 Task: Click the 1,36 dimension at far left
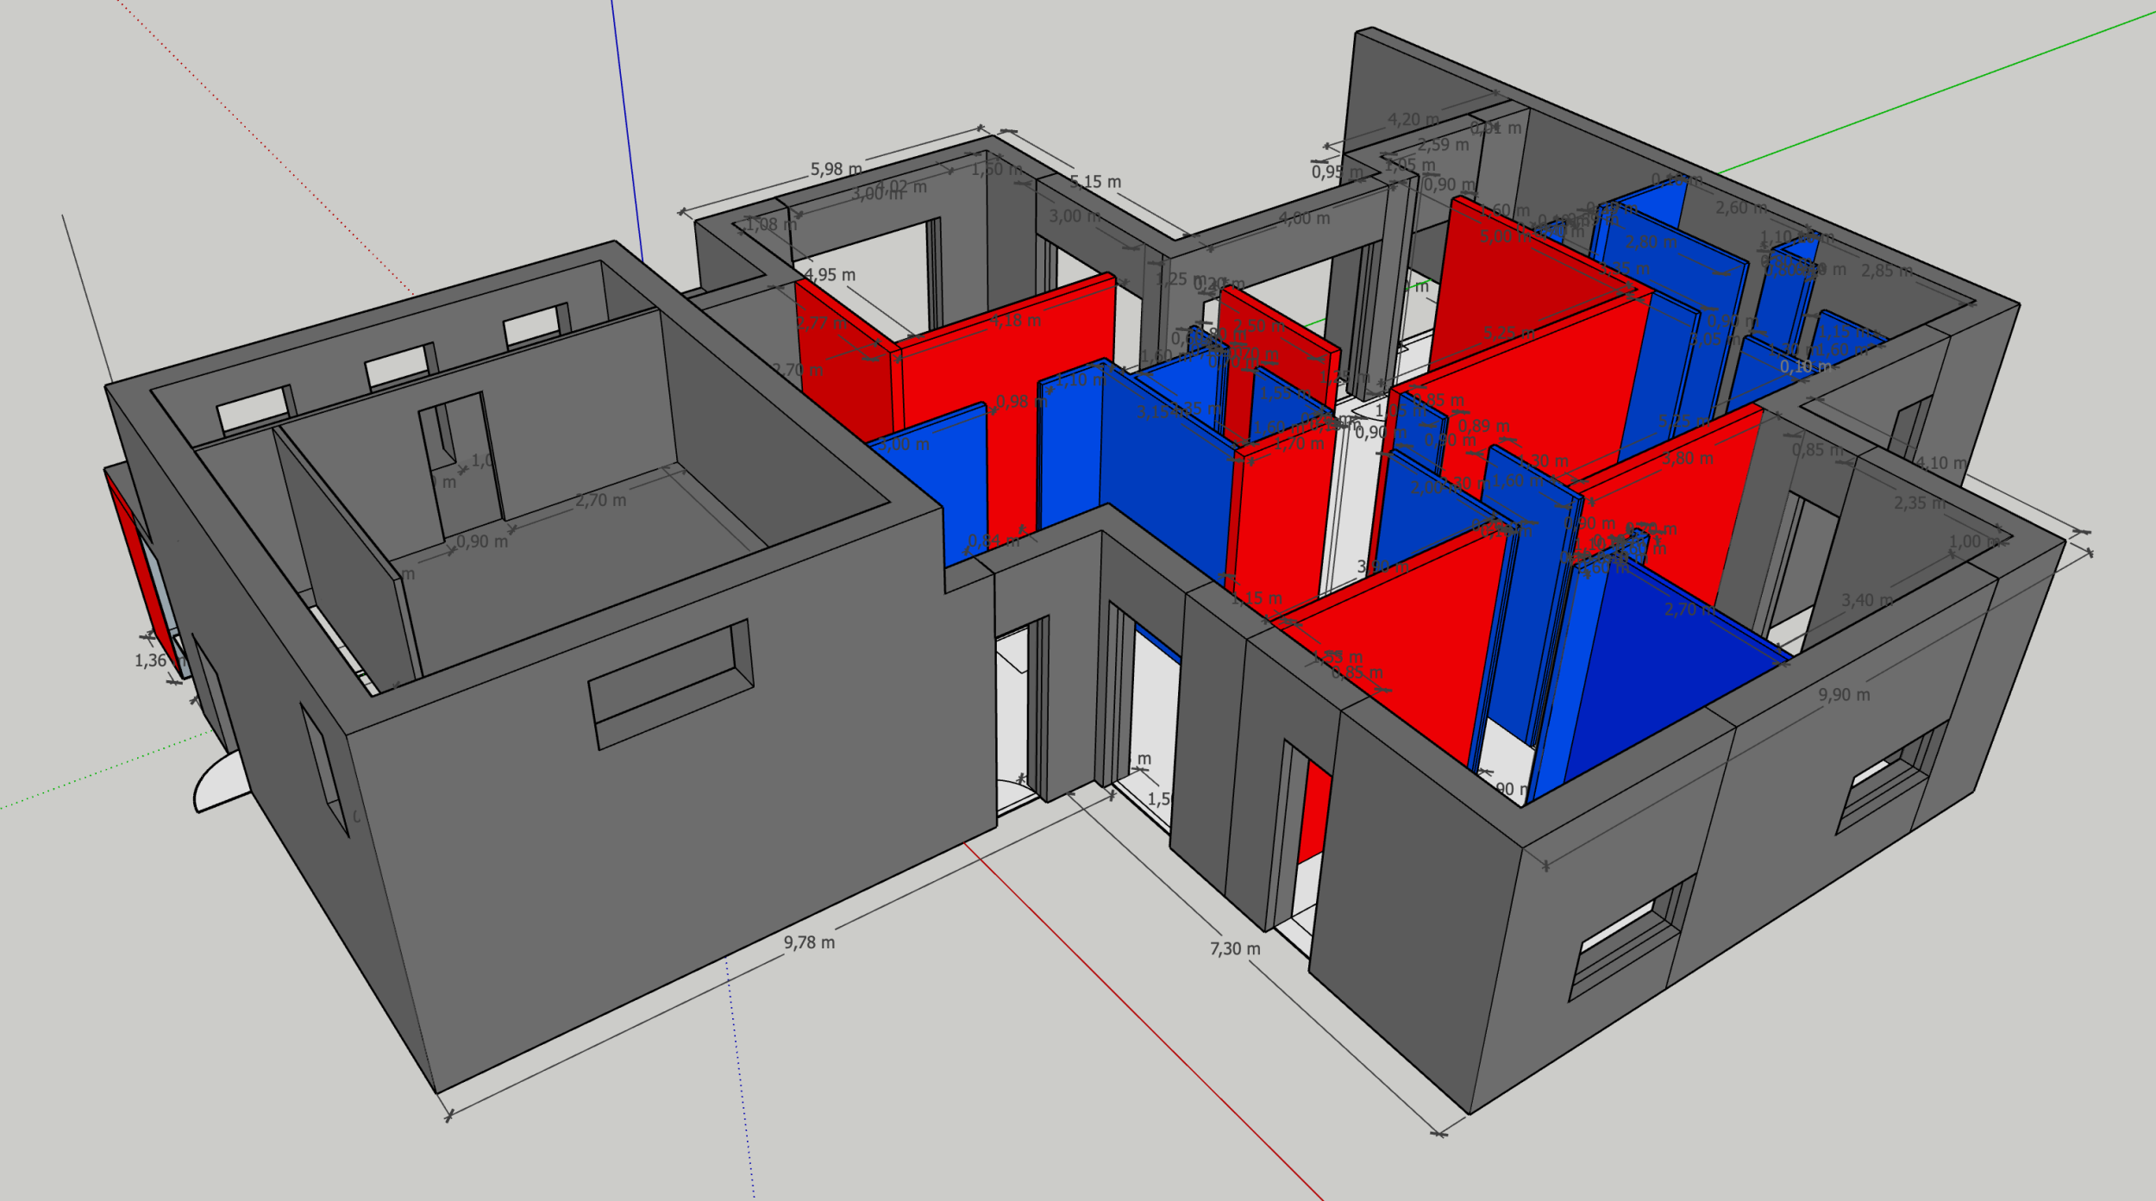point(150,661)
